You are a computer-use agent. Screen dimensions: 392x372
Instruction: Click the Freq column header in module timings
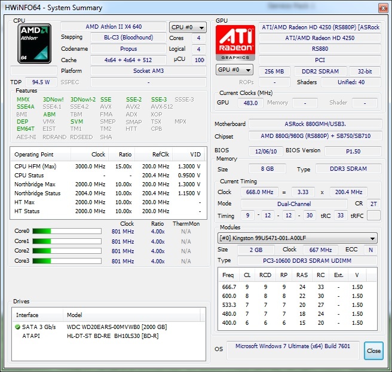point(229,275)
